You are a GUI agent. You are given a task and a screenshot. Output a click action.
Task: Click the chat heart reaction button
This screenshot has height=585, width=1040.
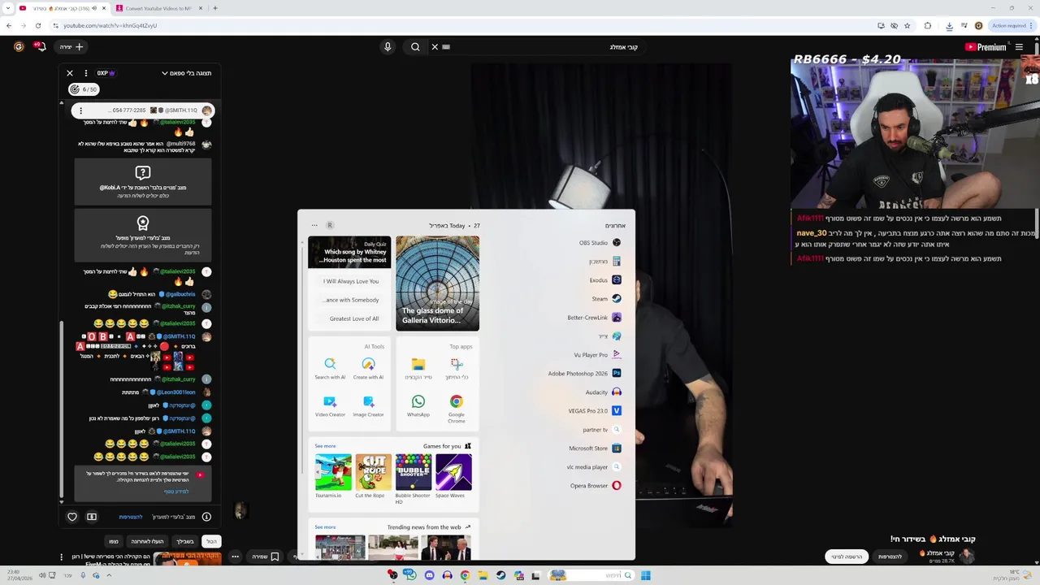tap(72, 517)
